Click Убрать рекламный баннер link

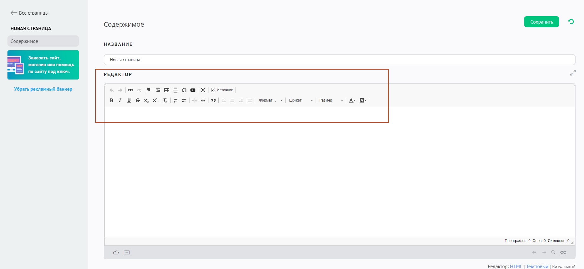[x=43, y=89]
